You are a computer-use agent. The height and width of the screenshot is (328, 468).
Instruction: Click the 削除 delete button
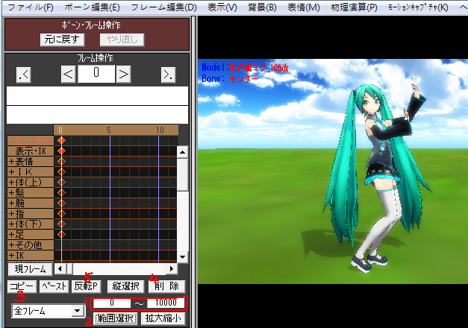tap(167, 286)
